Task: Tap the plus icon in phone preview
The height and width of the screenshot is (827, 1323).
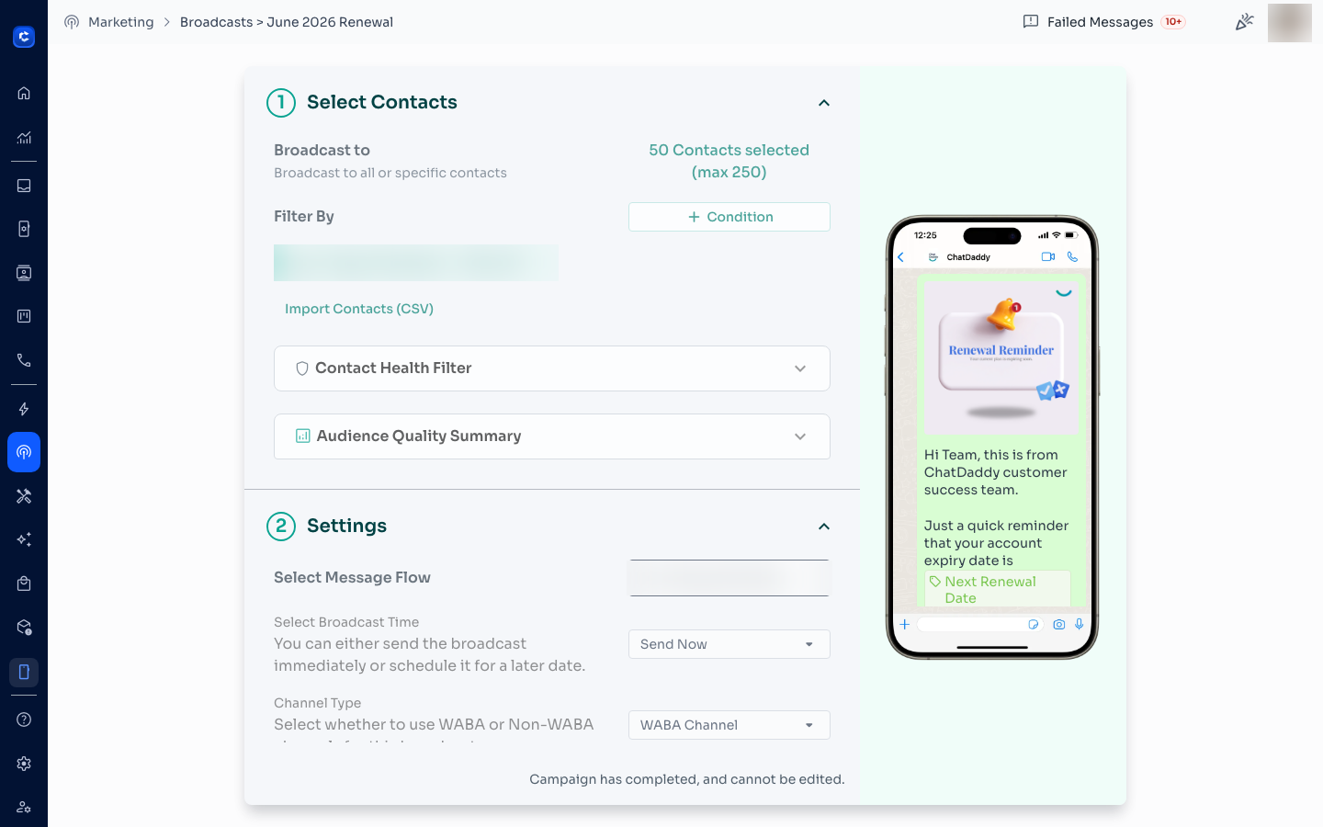Action: 904,624
